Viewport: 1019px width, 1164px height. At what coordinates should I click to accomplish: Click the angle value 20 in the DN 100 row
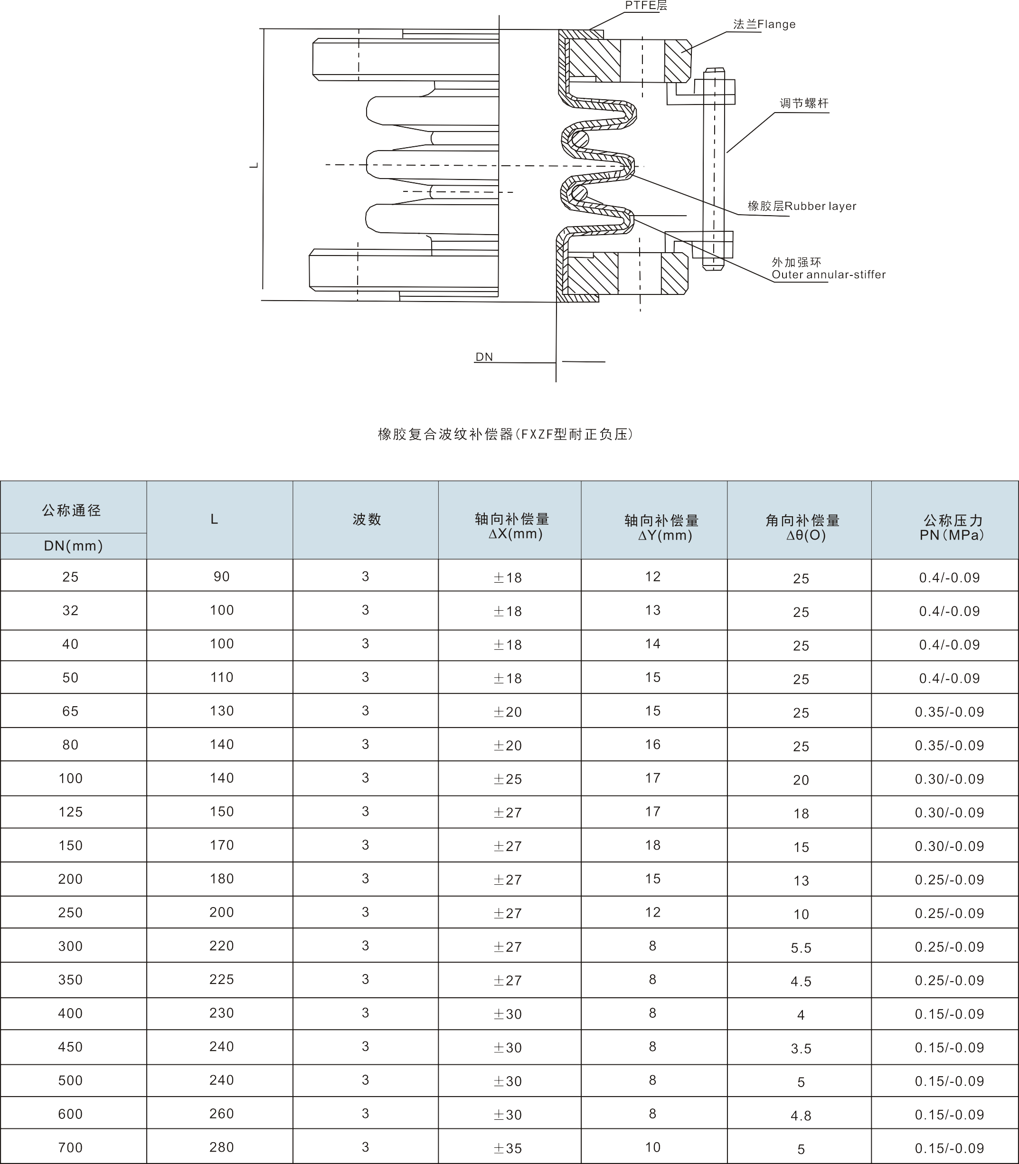click(801, 780)
